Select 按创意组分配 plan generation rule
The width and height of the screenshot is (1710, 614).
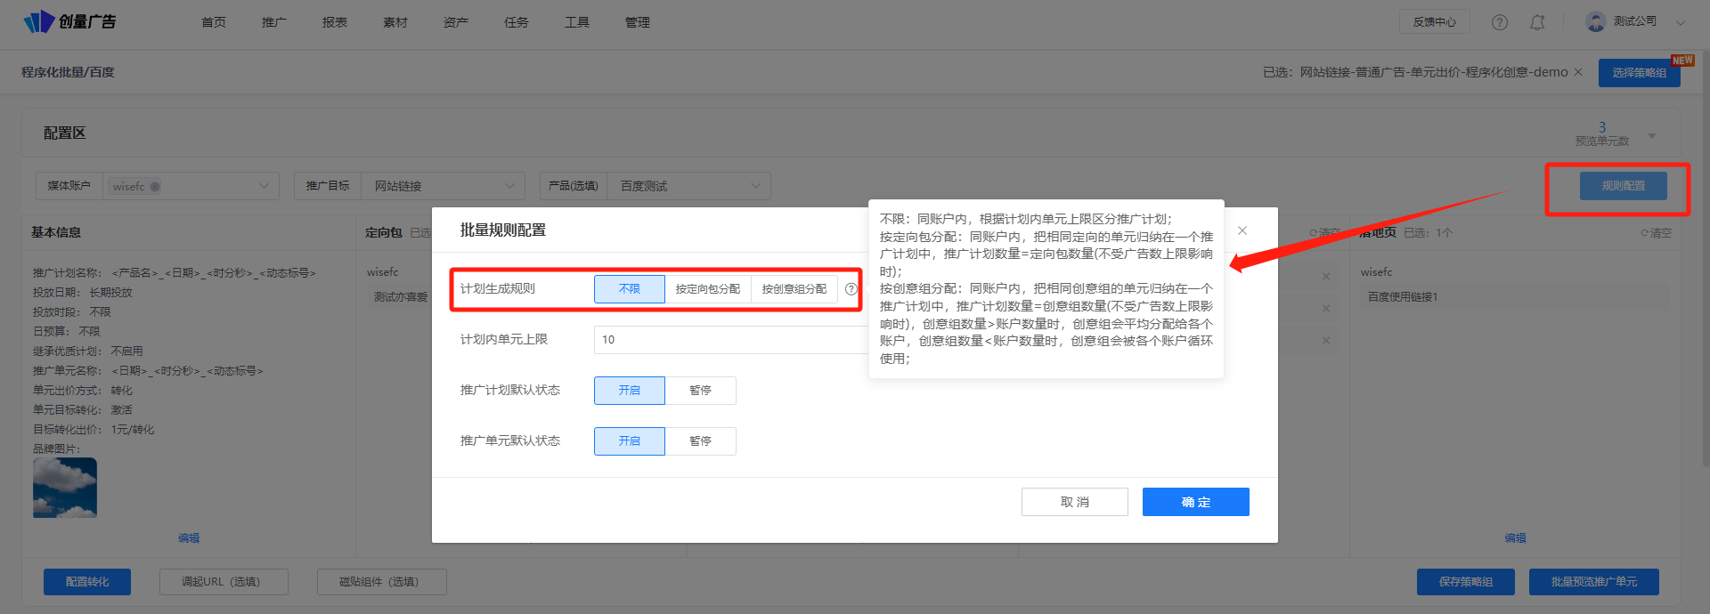coord(794,289)
